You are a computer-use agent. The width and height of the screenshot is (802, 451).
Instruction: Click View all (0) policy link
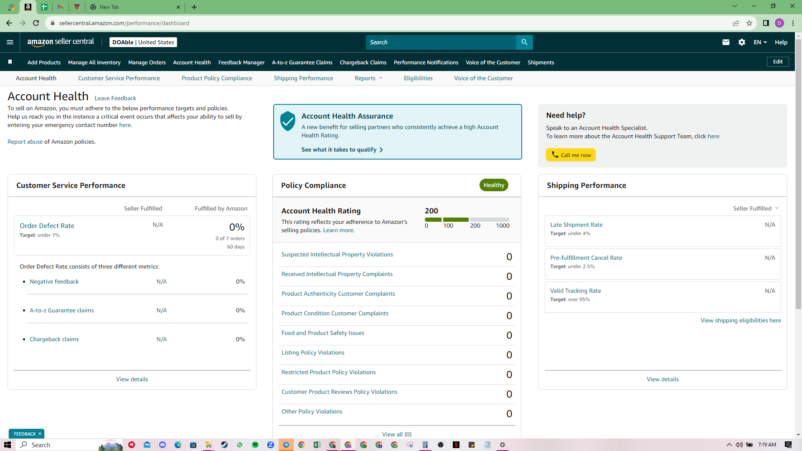397,434
